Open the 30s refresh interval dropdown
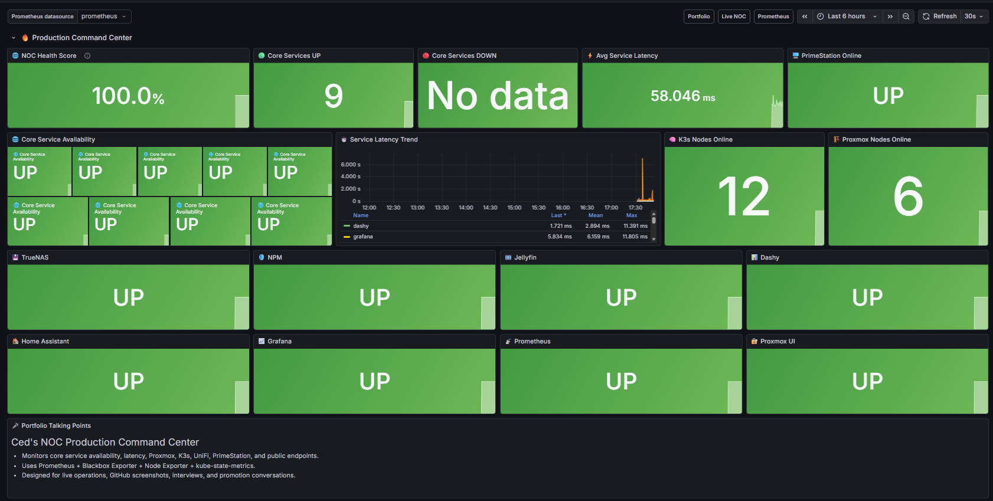This screenshot has width=993, height=501. pyautogui.click(x=974, y=17)
